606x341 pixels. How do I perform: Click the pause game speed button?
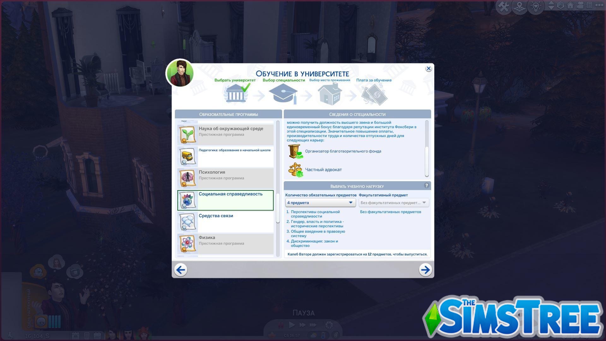coord(281,325)
